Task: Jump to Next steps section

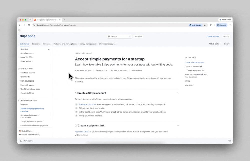Action: click(189, 85)
